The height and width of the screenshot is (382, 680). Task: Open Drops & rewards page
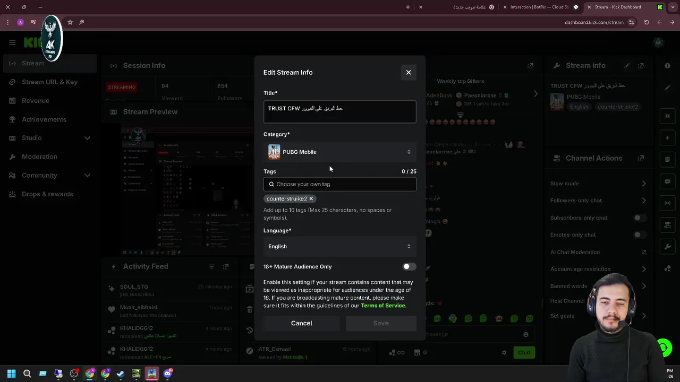click(49, 194)
